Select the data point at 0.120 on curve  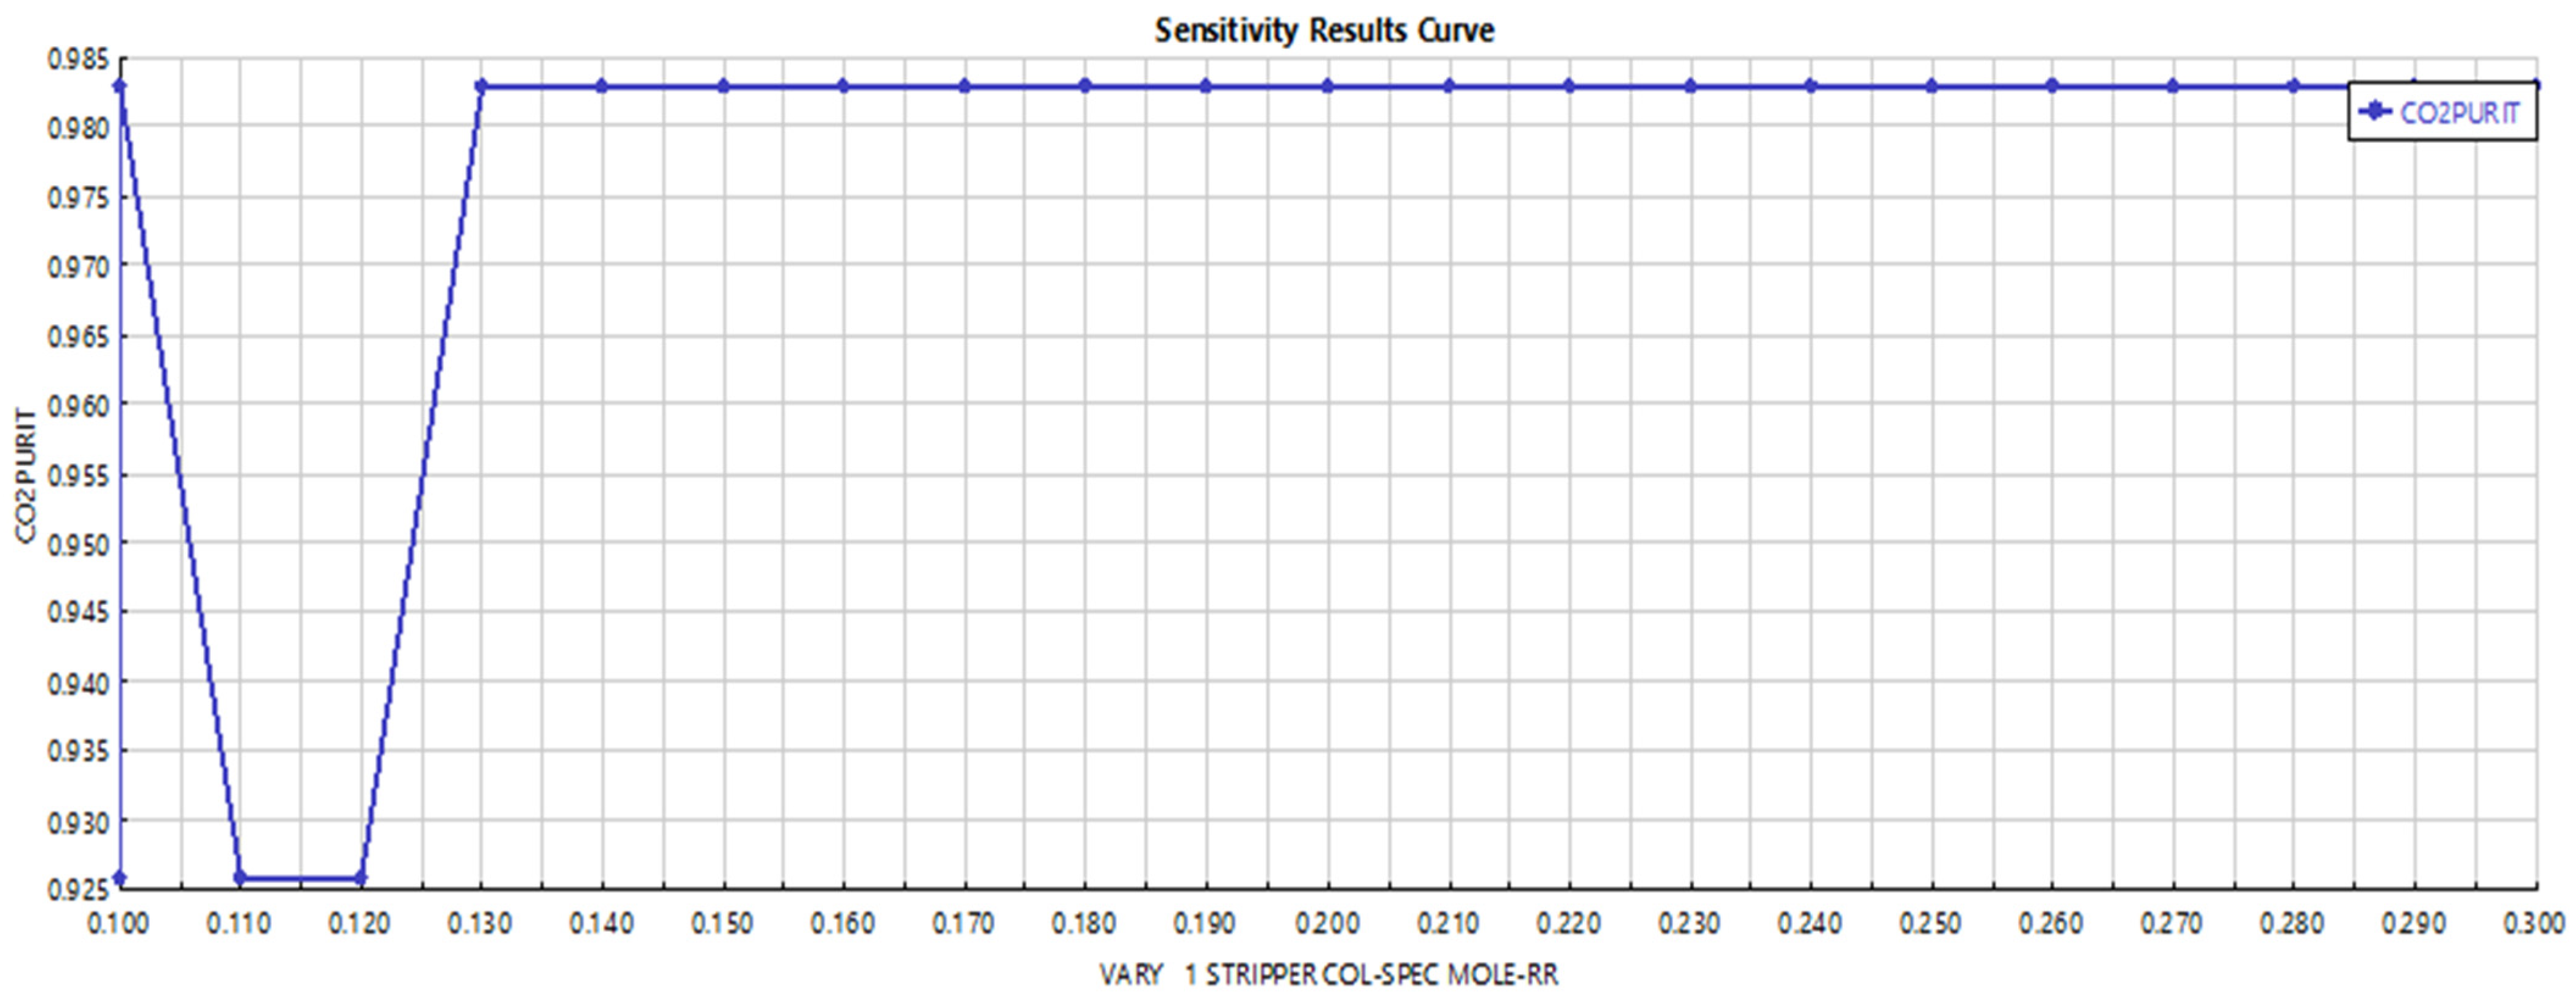pos(361,879)
